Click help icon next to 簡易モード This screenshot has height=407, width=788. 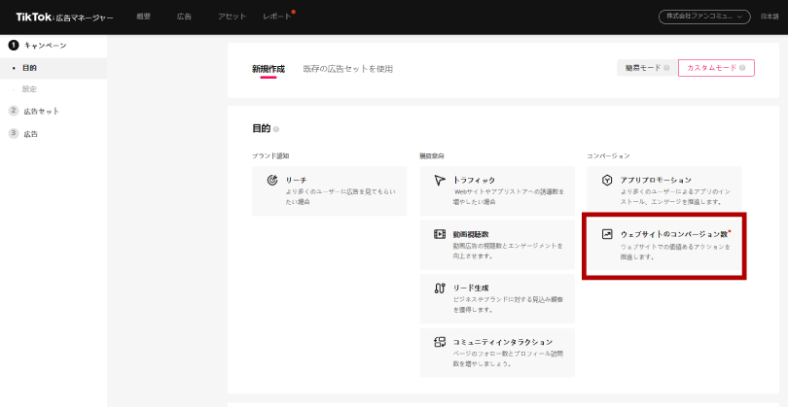666,68
